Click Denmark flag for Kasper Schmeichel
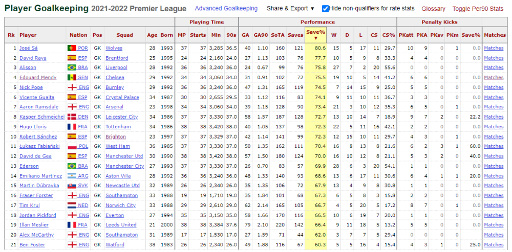This screenshot has height=252, width=512. point(72,117)
